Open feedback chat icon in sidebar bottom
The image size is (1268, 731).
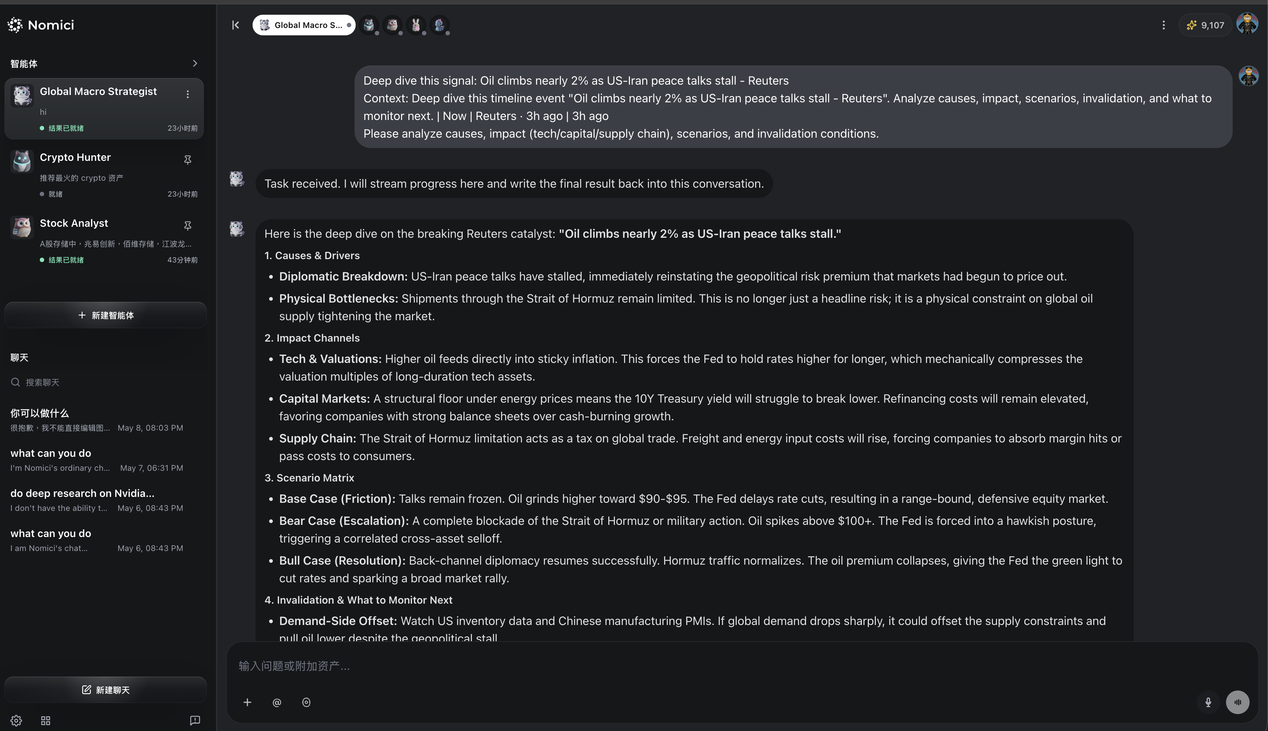point(195,720)
